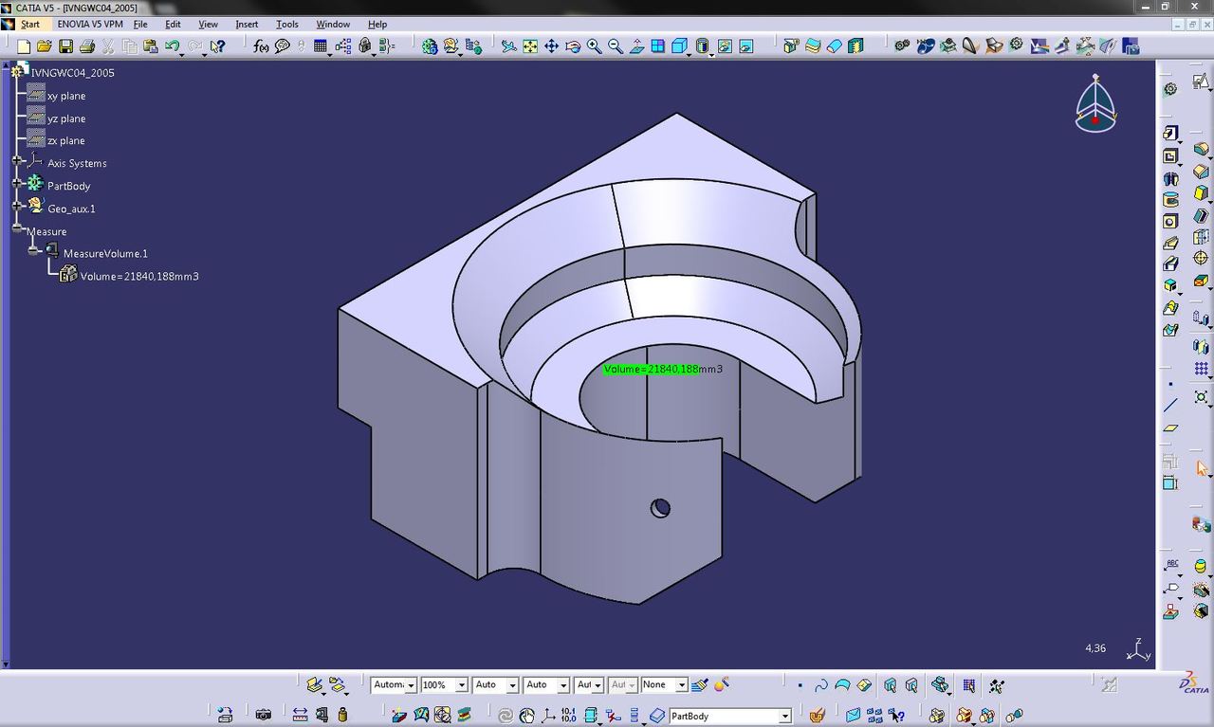The image size is (1214, 727).
Task: Open the Edit menu
Action: click(x=173, y=24)
